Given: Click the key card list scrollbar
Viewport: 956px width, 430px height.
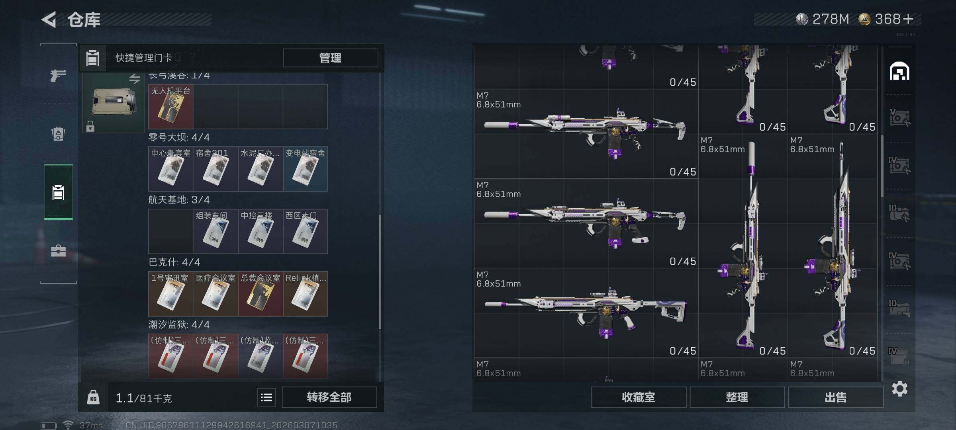Looking at the screenshot, I should (380, 272).
